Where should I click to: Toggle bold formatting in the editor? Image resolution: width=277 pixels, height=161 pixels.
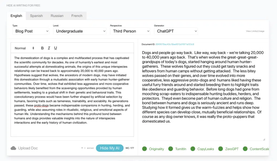coord(42,48)
